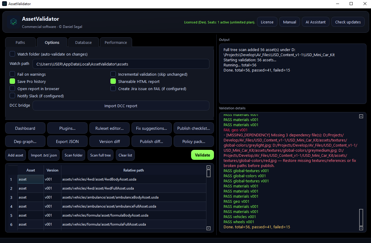
Task: Open the Database tab
Action: click(83, 42)
